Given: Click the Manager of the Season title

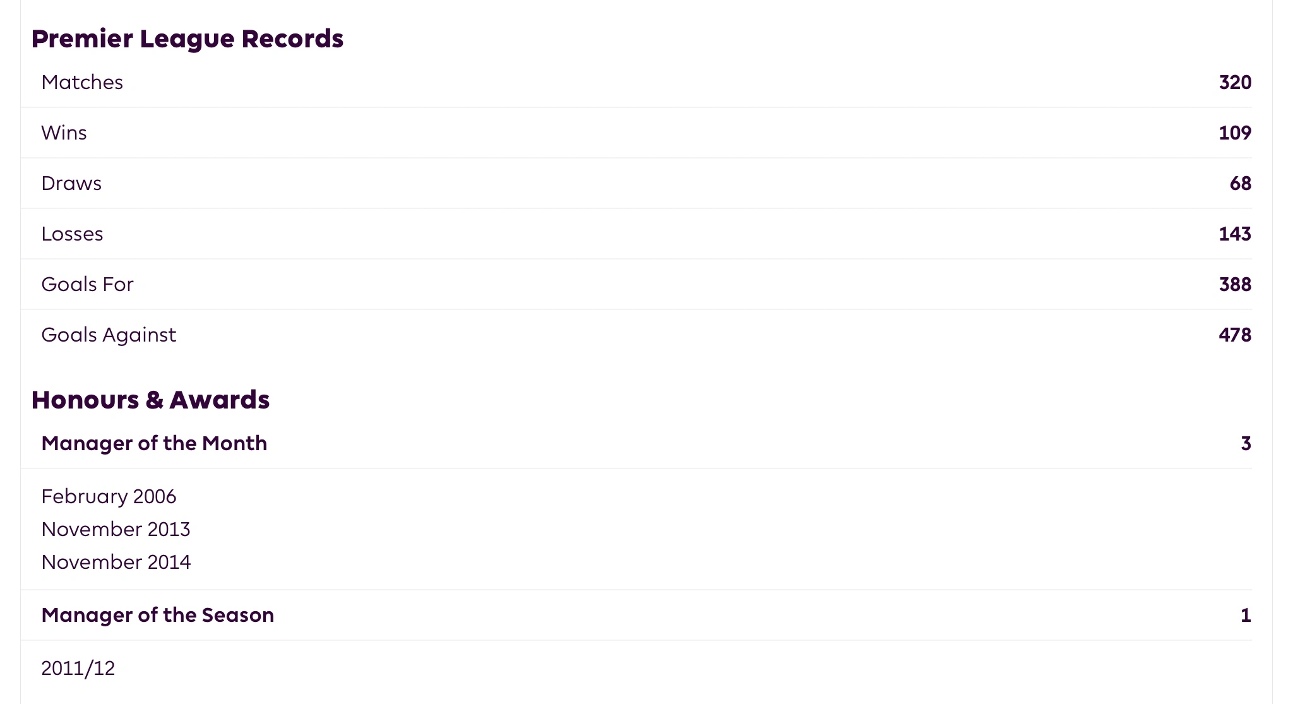Looking at the screenshot, I should point(157,616).
